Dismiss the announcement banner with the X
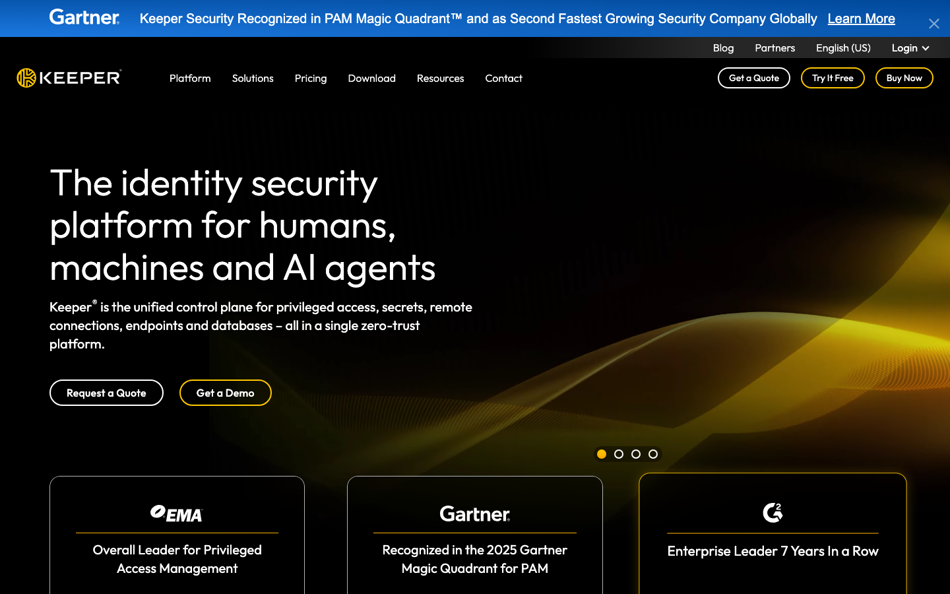The height and width of the screenshot is (594, 950). [x=934, y=24]
